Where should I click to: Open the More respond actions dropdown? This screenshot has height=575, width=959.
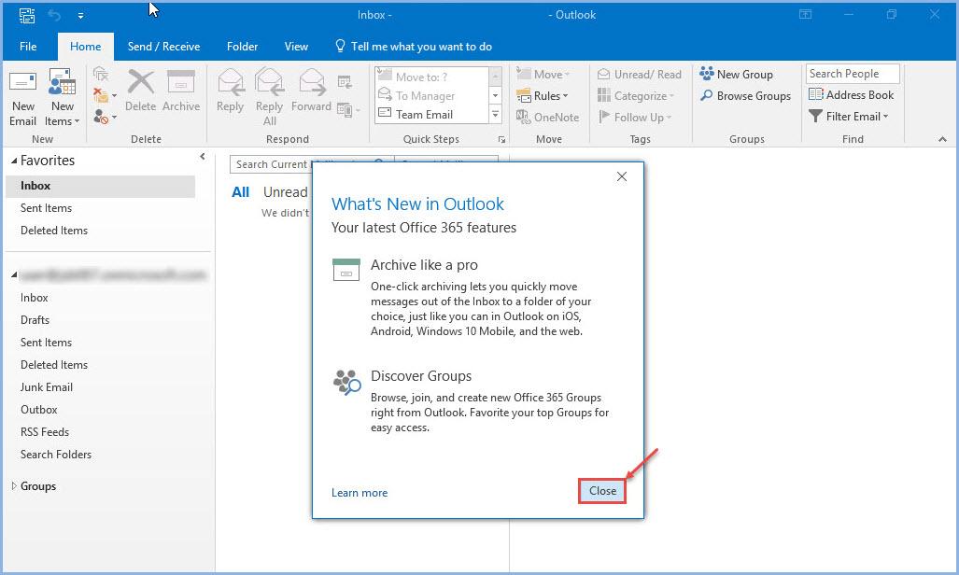[x=348, y=111]
